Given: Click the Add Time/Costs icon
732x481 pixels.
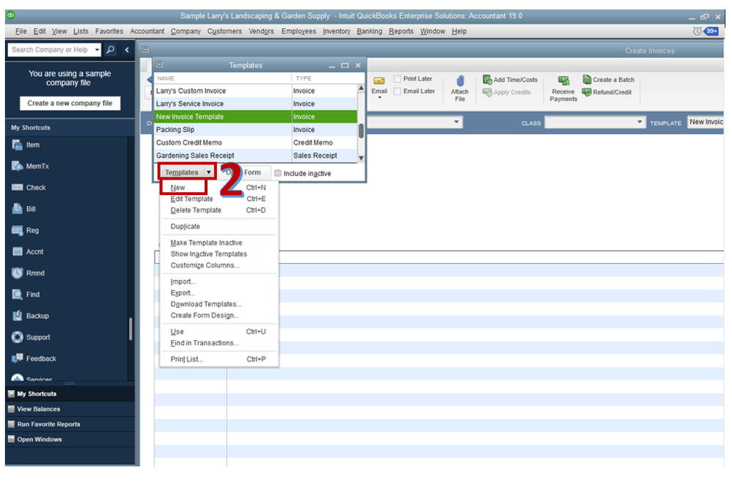Looking at the screenshot, I should 487,79.
